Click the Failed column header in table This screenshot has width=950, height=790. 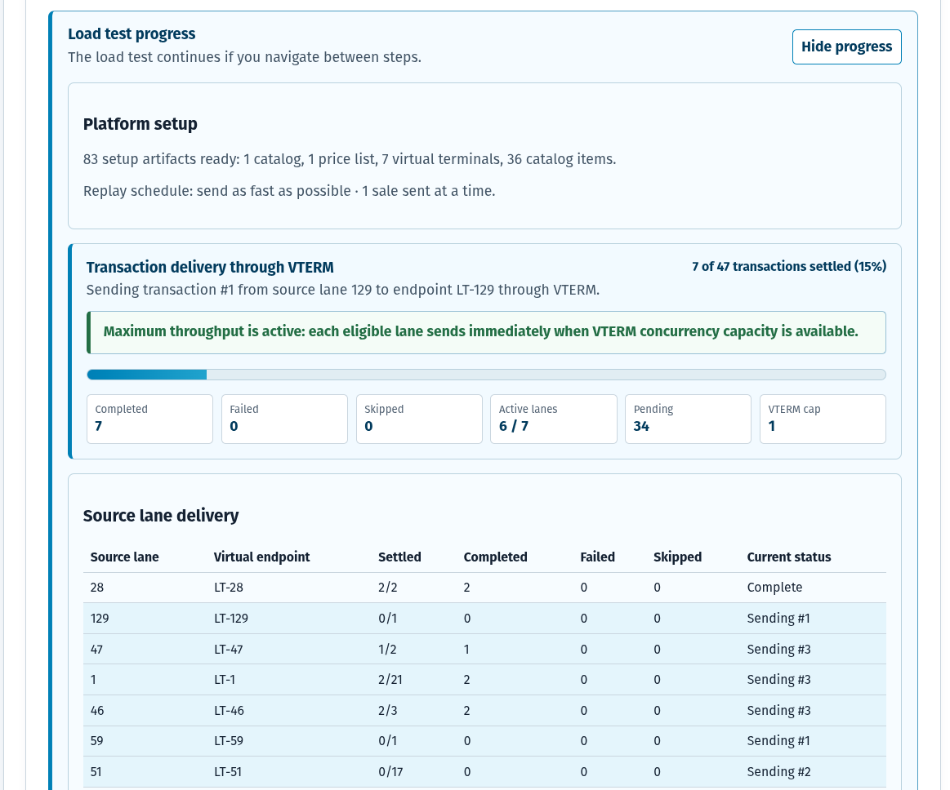597,557
